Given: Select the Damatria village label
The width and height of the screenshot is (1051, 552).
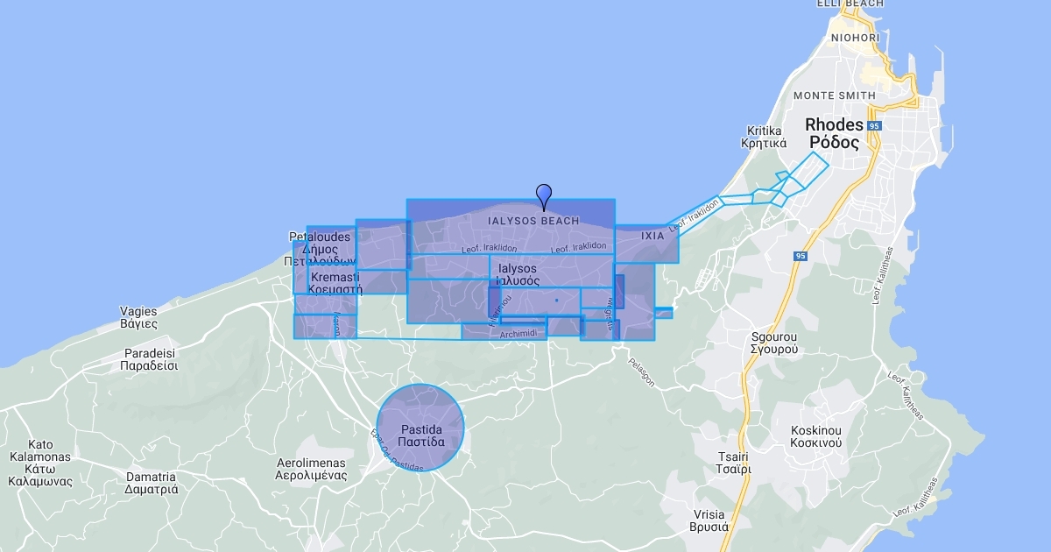Looking at the screenshot, I should (x=151, y=483).
